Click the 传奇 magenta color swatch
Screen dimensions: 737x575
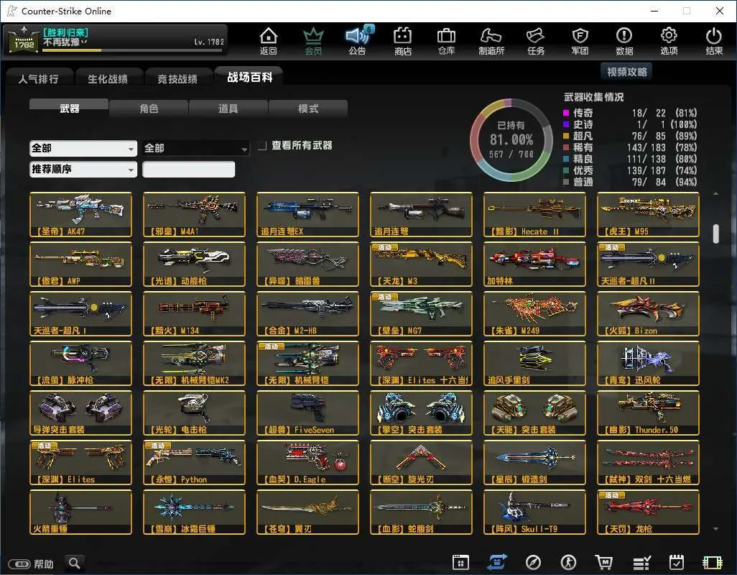coord(566,113)
